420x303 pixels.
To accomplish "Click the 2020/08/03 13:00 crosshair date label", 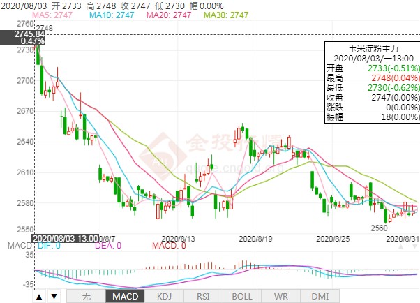I will pos(66,238).
